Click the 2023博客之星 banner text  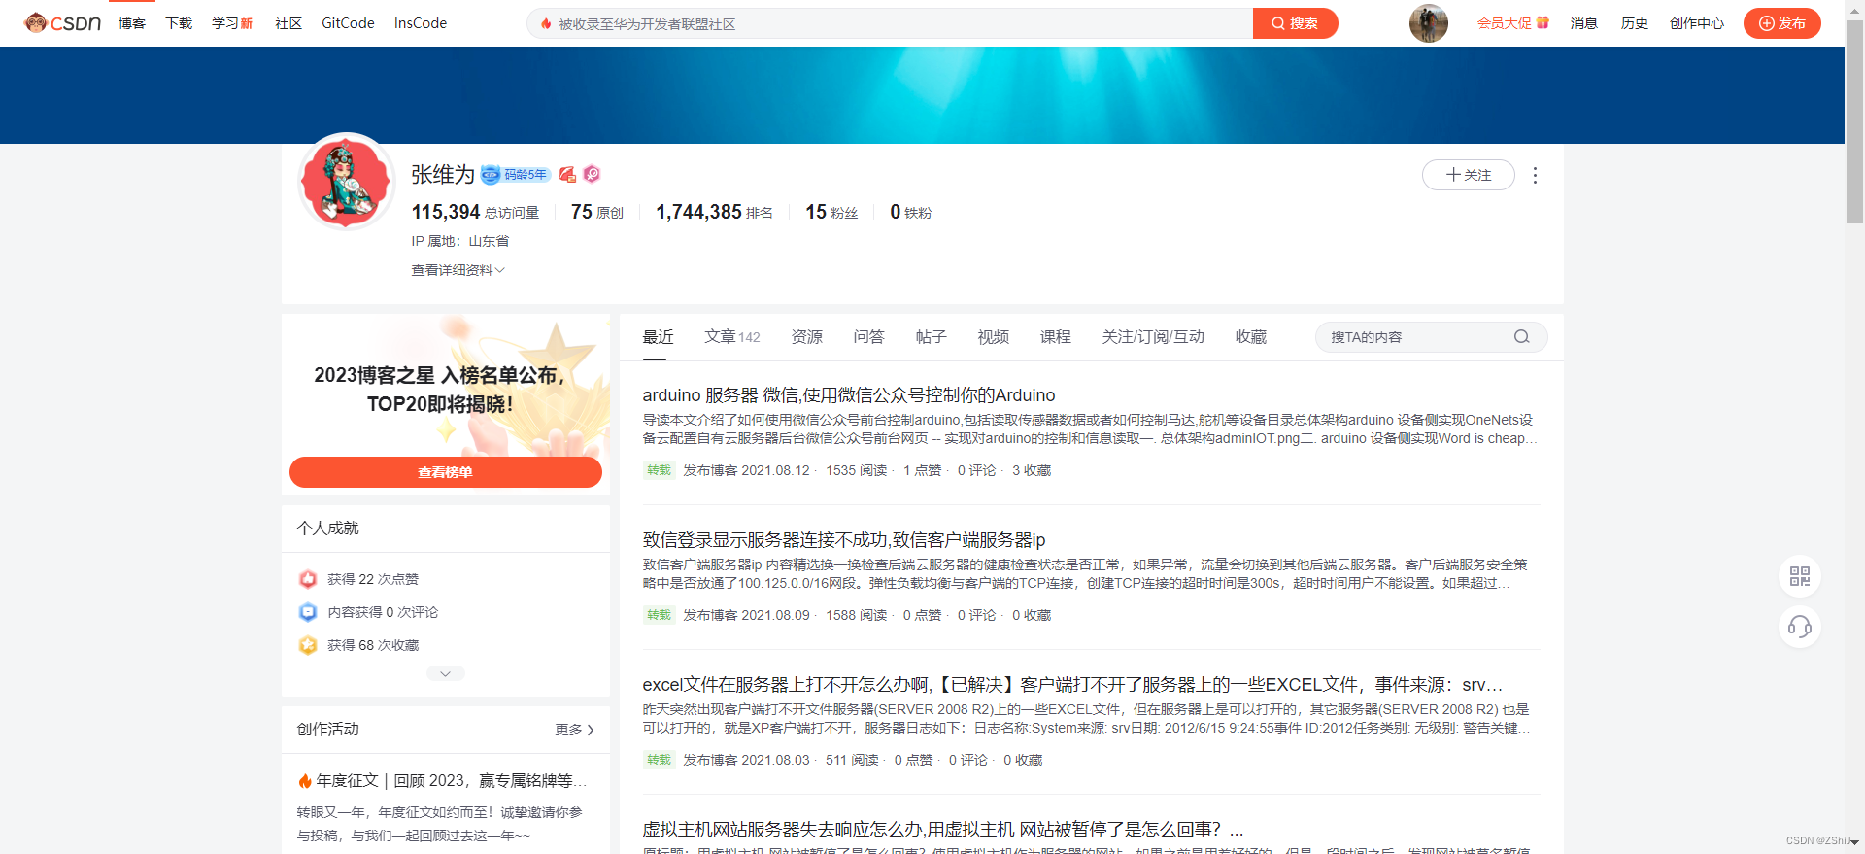coord(440,390)
